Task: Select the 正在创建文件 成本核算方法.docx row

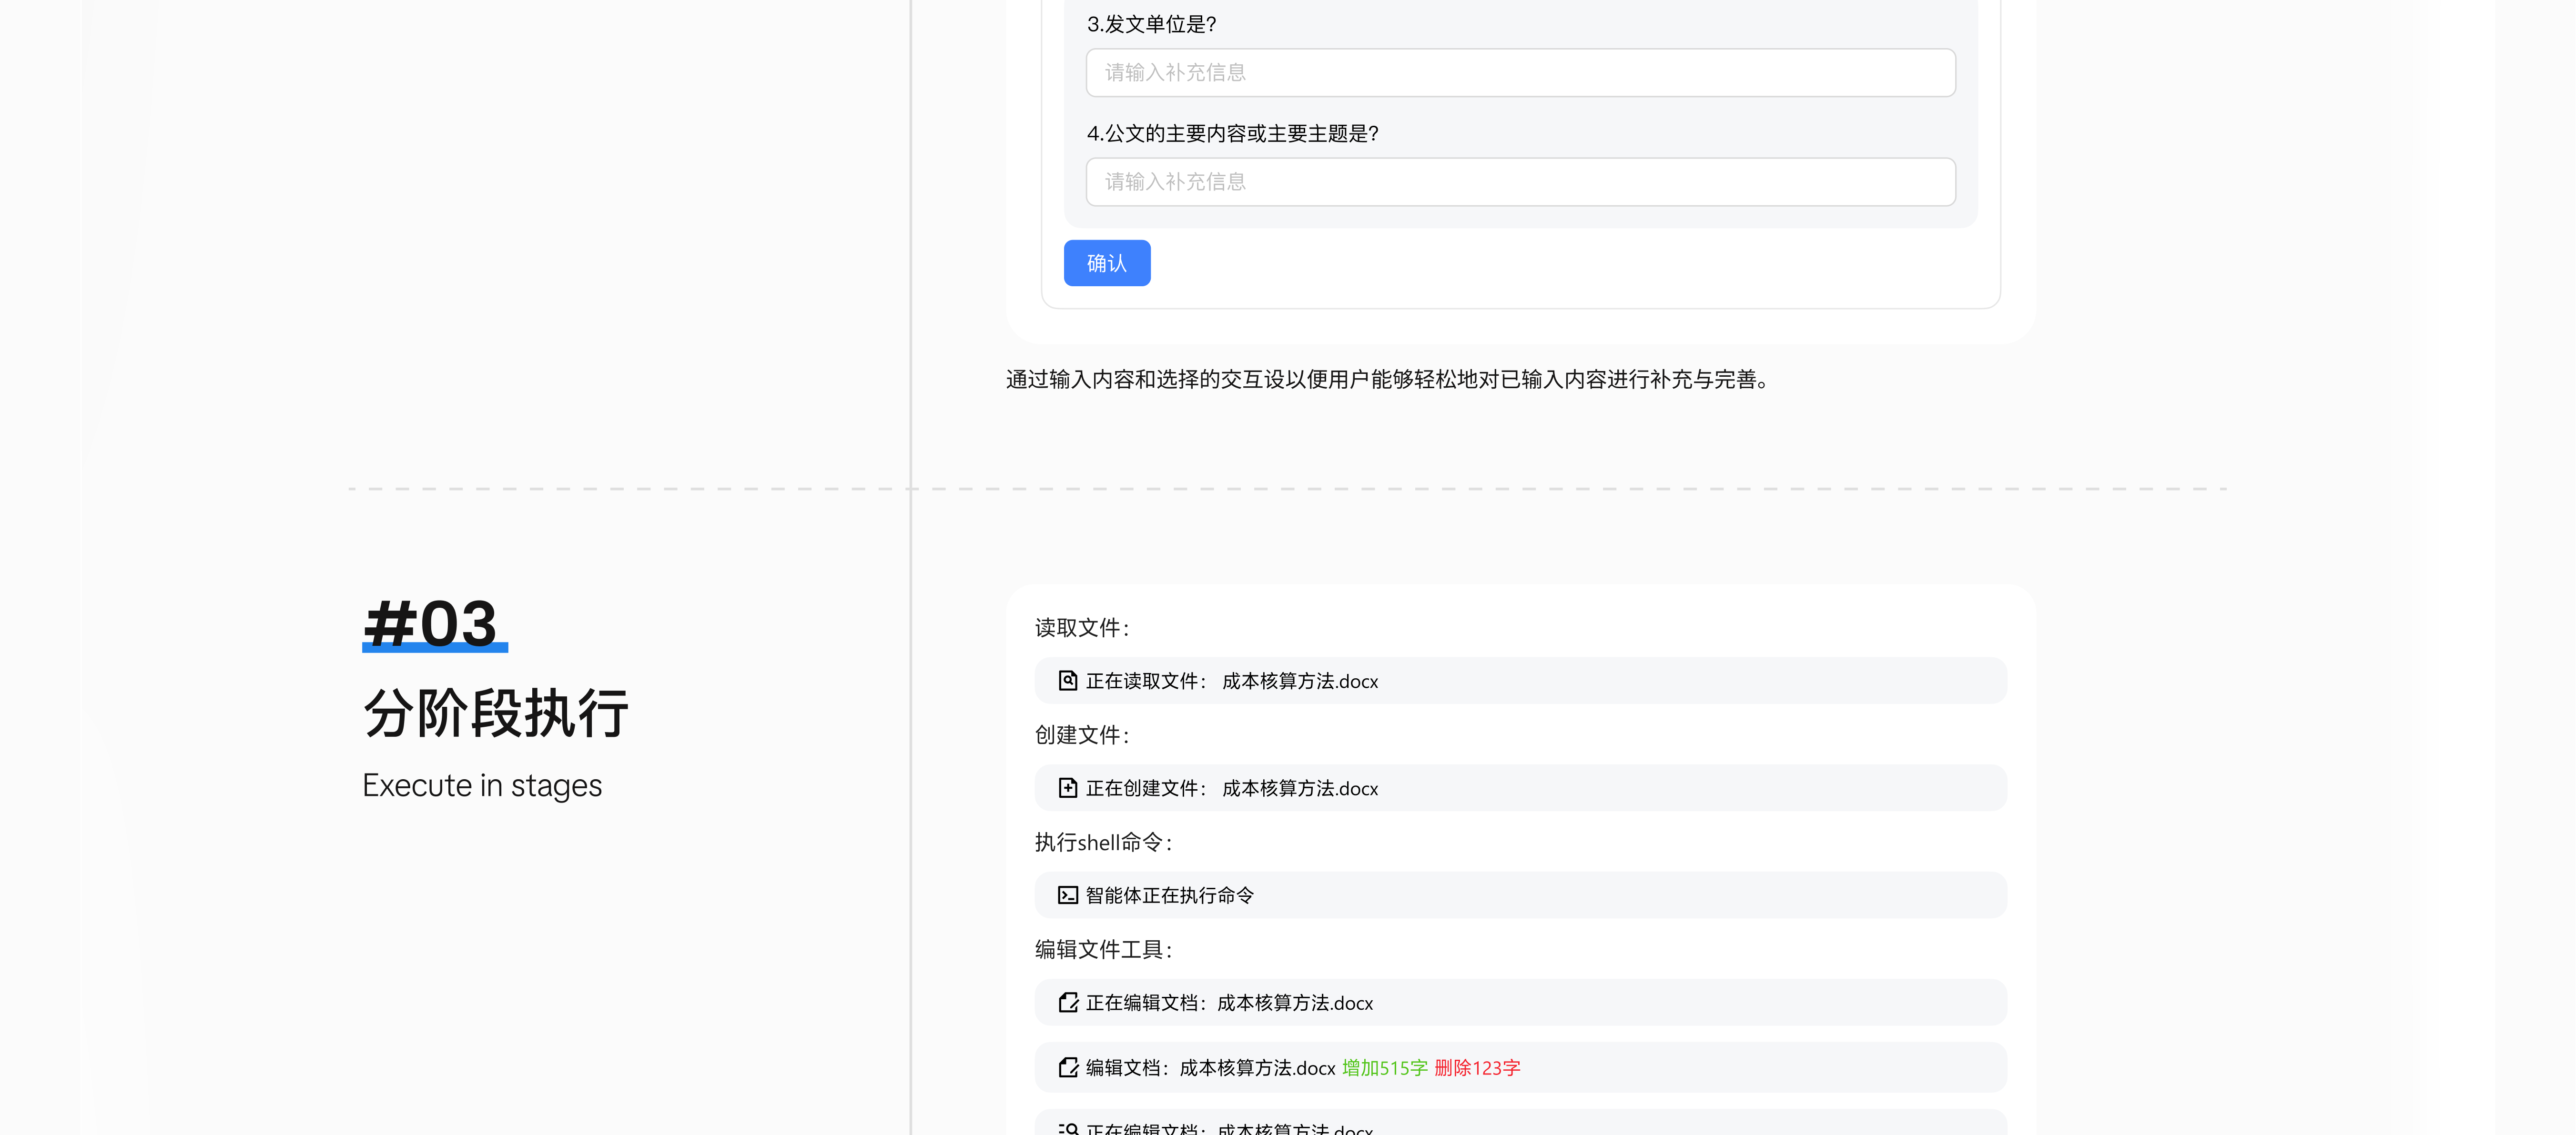Action: pyautogui.click(x=1520, y=788)
